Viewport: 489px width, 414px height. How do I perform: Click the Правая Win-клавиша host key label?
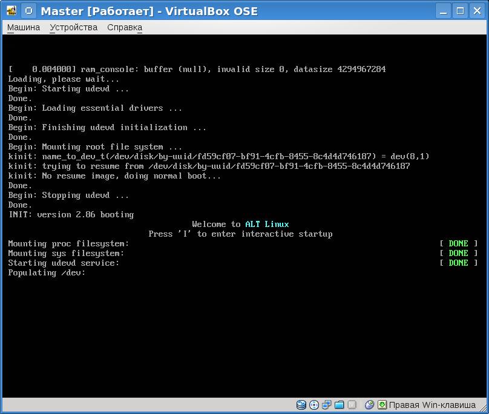(x=432, y=405)
